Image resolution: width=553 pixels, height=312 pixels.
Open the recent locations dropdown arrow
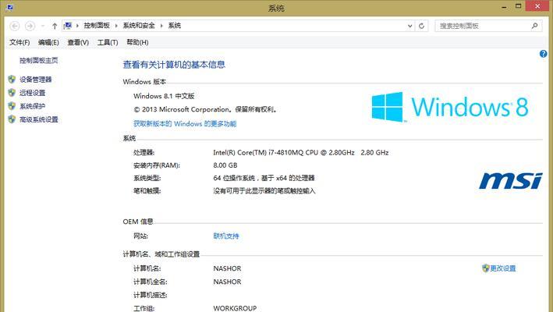pyautogui.click(x=43, y=26)
